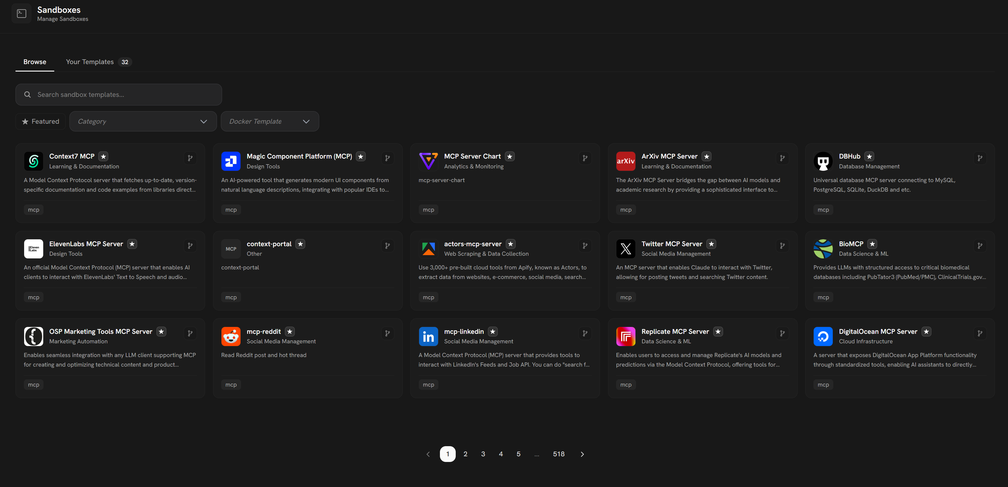Toggle featured star on MCP Server Chart

(509, 156)
